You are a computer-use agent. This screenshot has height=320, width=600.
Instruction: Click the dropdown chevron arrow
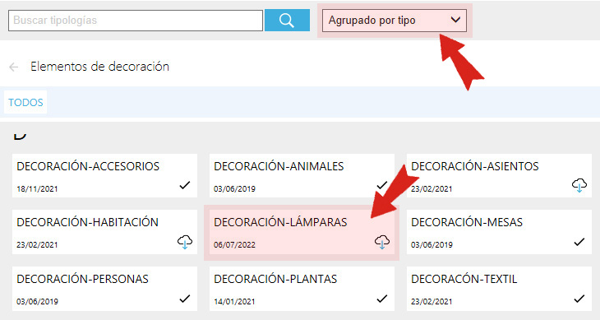click(455, 20)
